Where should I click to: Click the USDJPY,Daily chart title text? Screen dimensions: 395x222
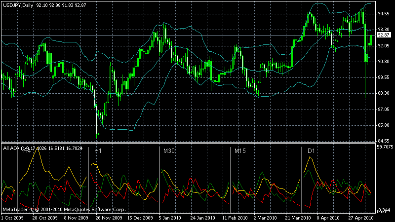18,5
